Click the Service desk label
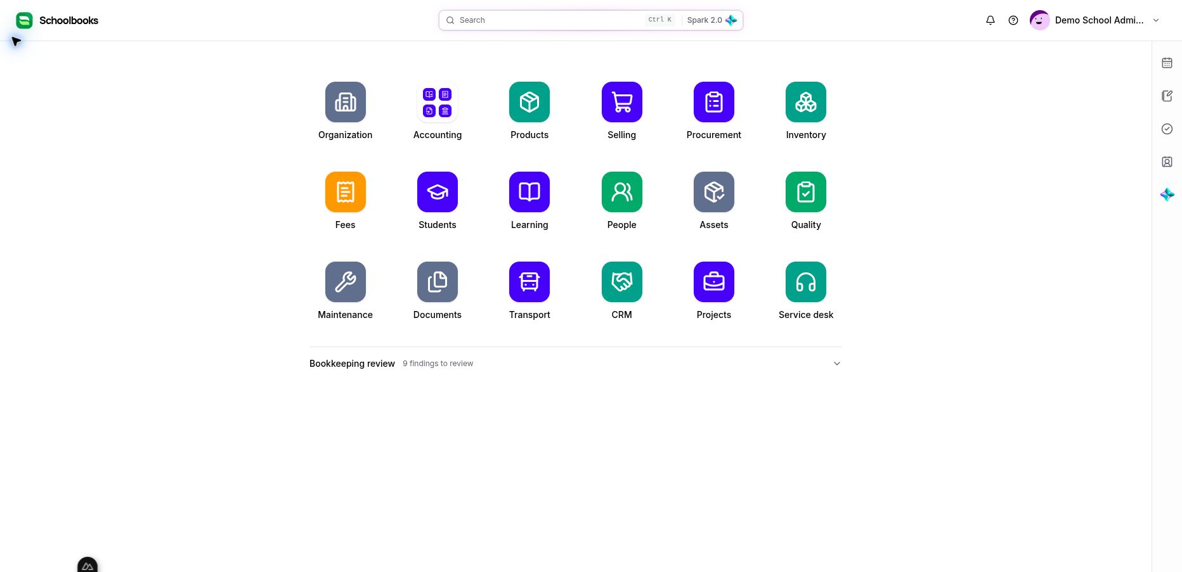This screenshot has height=572, width=1182. click(806, 315)
